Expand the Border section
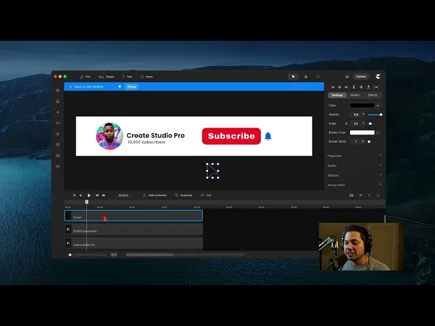Image resolution: width=435 pixels, height=326 pixels. (x=355, y=166)
